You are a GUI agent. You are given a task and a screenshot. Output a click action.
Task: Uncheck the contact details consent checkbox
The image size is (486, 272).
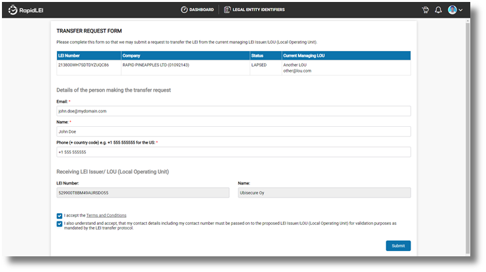click(x=60, y=224)
